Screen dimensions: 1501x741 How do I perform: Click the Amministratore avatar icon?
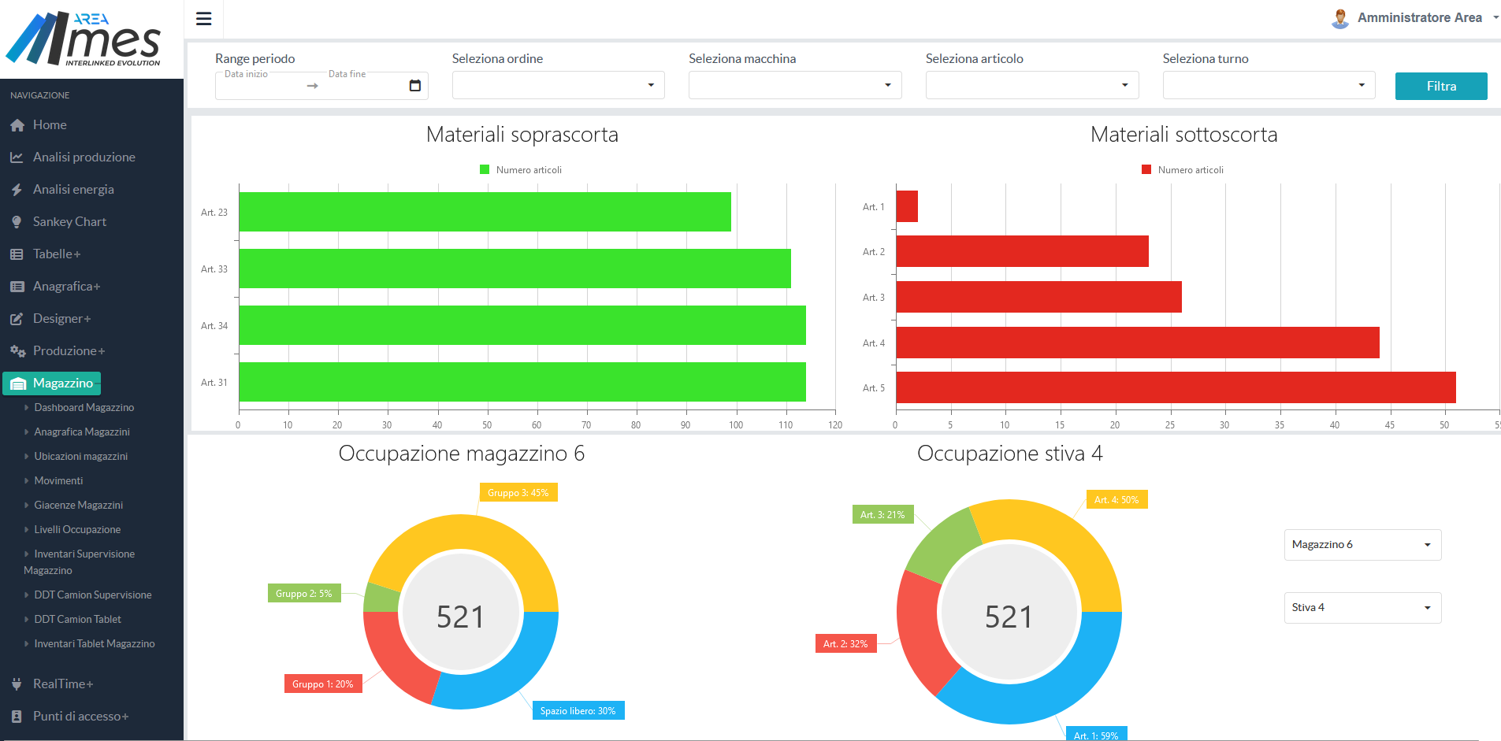coord(1339,18)
